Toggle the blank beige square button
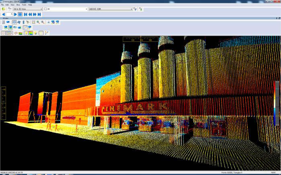The height and width of the screenshot is (175, 281). pos(41,33)
